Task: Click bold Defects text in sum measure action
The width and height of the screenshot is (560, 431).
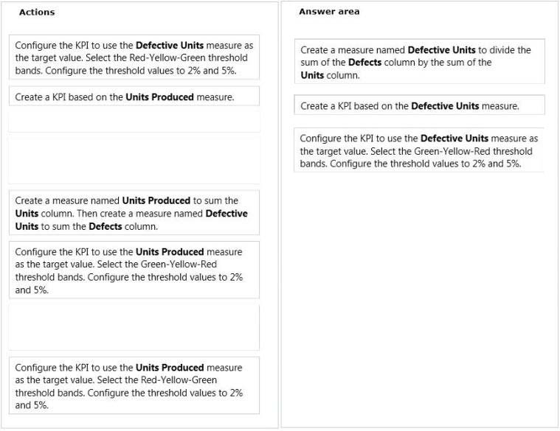Action: (x=106, y=226)
